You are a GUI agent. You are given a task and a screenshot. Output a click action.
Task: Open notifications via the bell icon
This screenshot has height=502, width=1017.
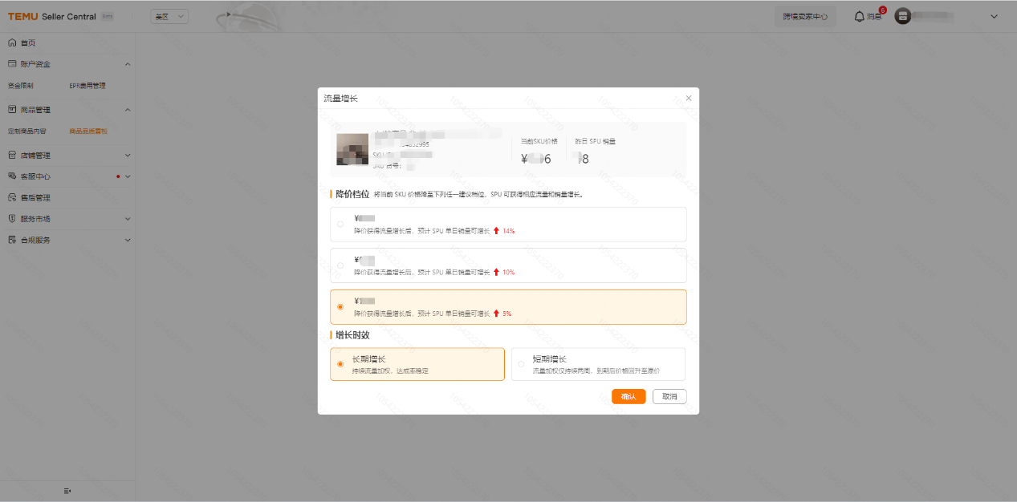coord(860,16)
